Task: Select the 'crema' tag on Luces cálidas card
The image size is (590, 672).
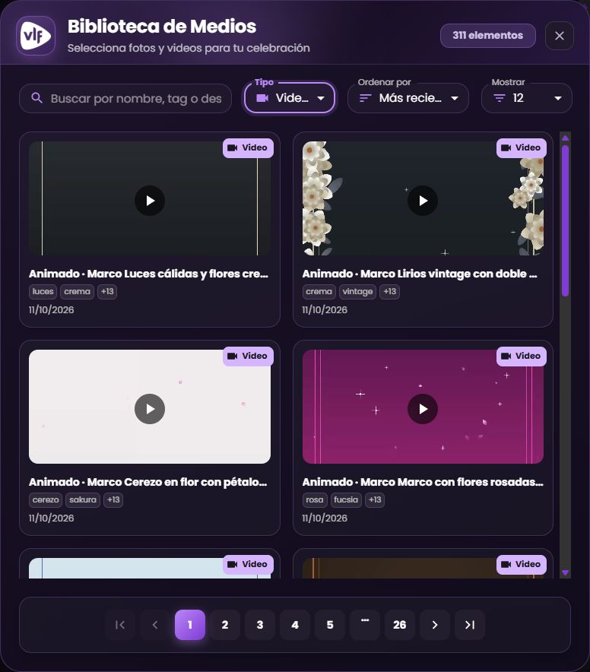Action: coord(78,291)
